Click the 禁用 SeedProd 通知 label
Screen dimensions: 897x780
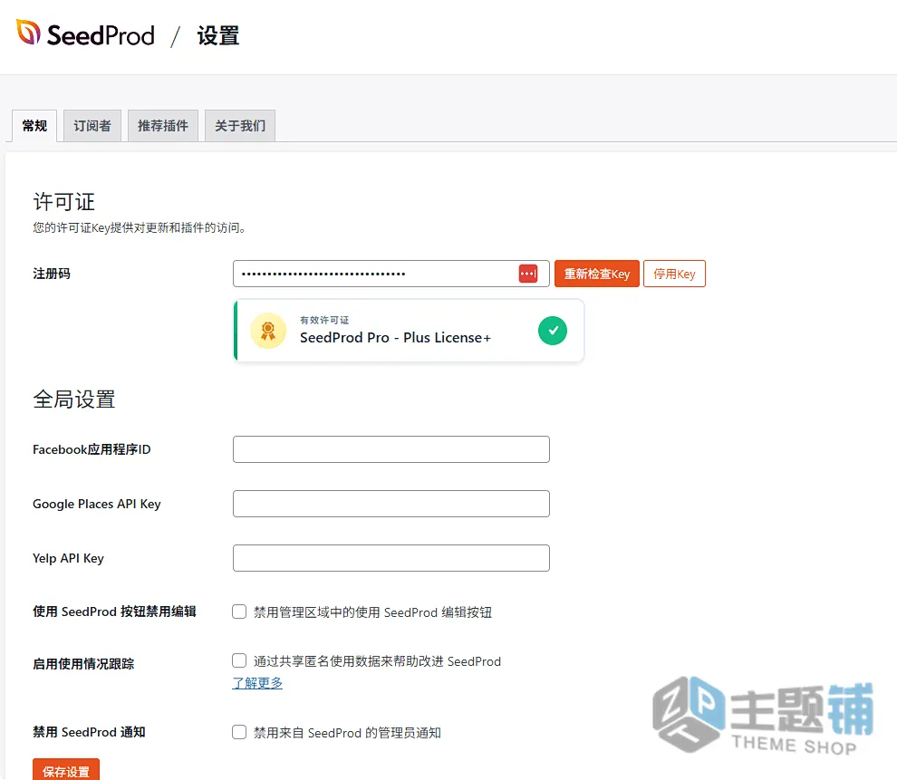pos(89,732)
